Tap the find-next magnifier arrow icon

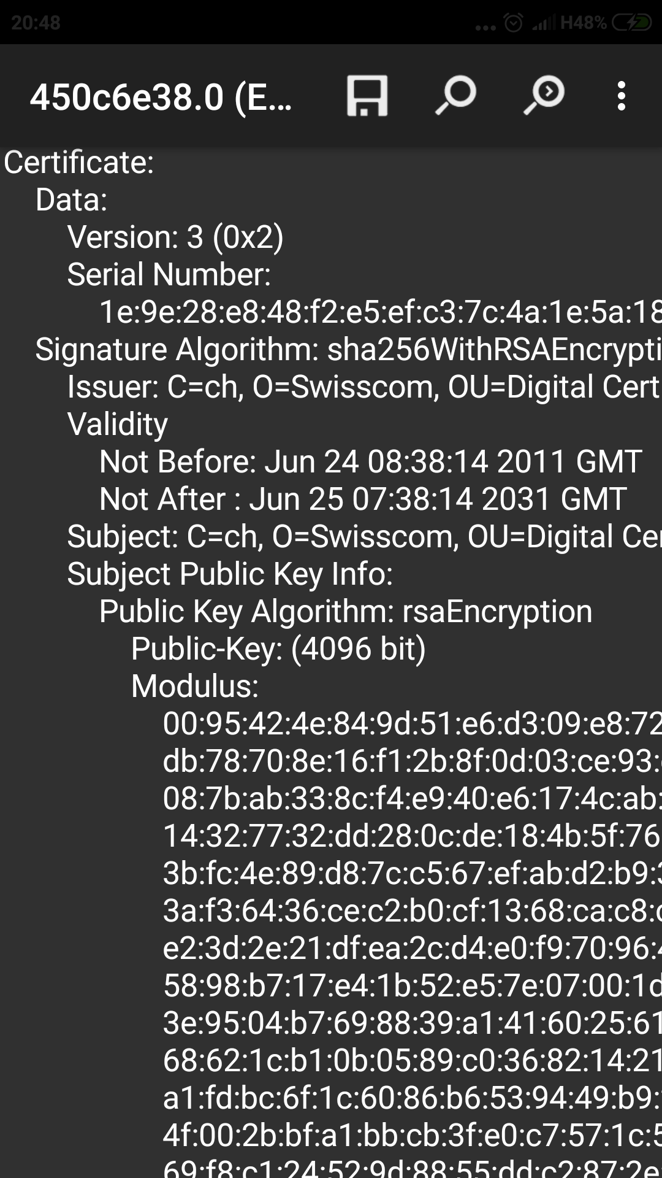[x=544, y=96]
